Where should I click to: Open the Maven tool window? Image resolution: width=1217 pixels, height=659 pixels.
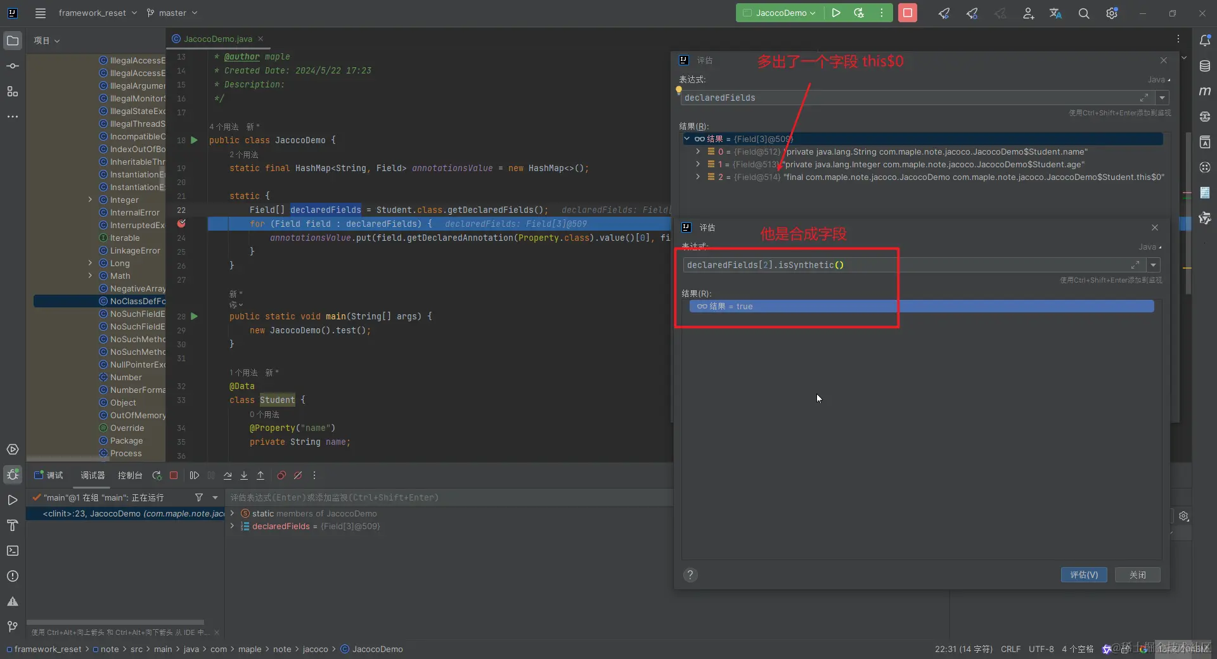[1205, 91]
